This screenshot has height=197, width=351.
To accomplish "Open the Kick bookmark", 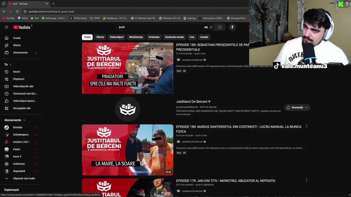I will point(35,18).
